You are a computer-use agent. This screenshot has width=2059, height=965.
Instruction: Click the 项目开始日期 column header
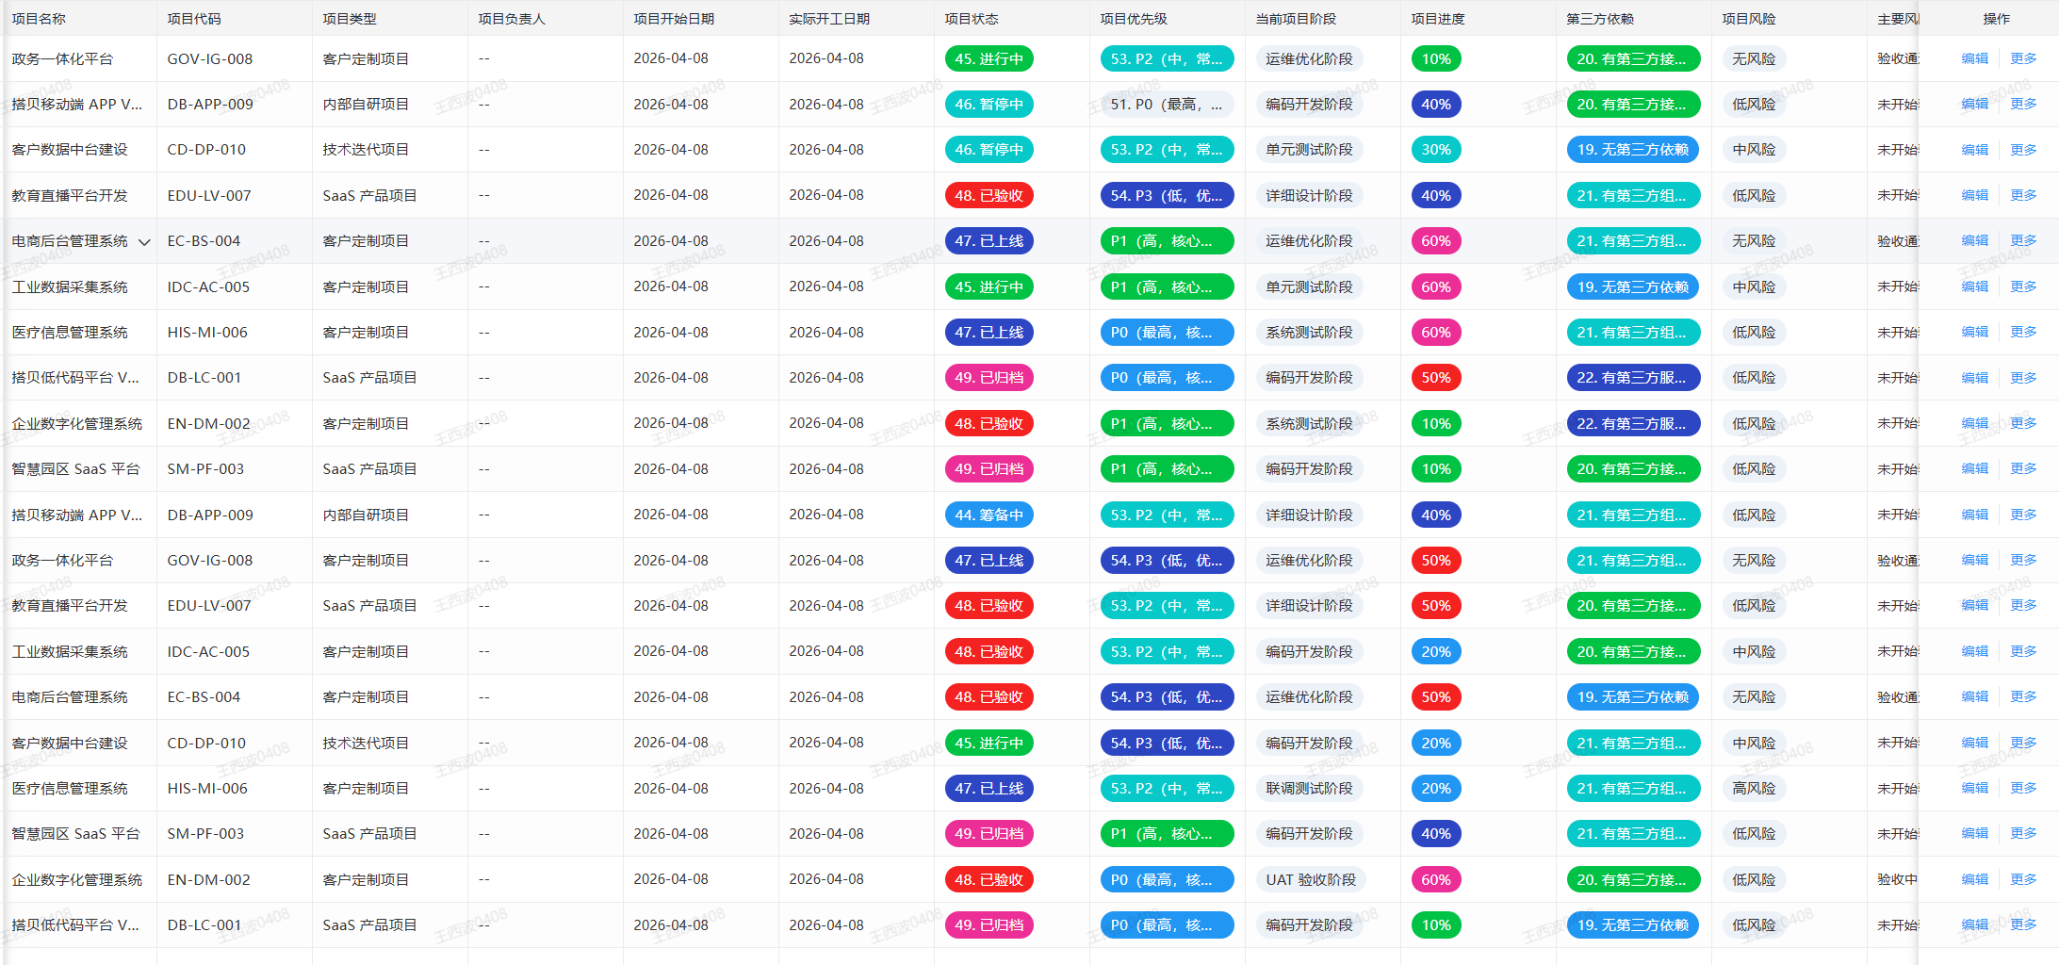point(674,19)
